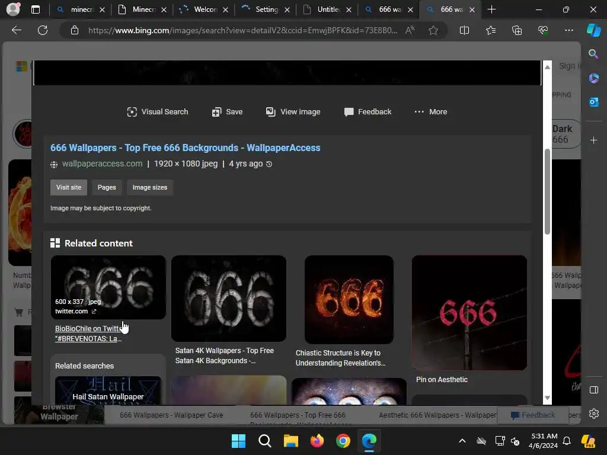Click bottom page Feedback button

click(x=533, y=415)
